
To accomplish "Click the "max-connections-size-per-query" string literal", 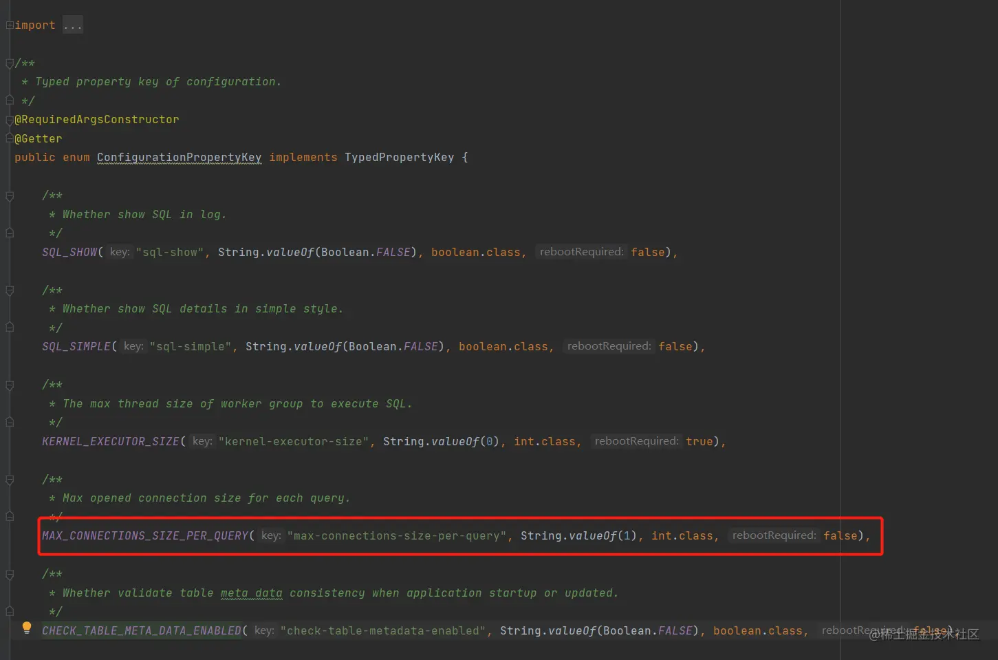I will click(x=397, y=536).
